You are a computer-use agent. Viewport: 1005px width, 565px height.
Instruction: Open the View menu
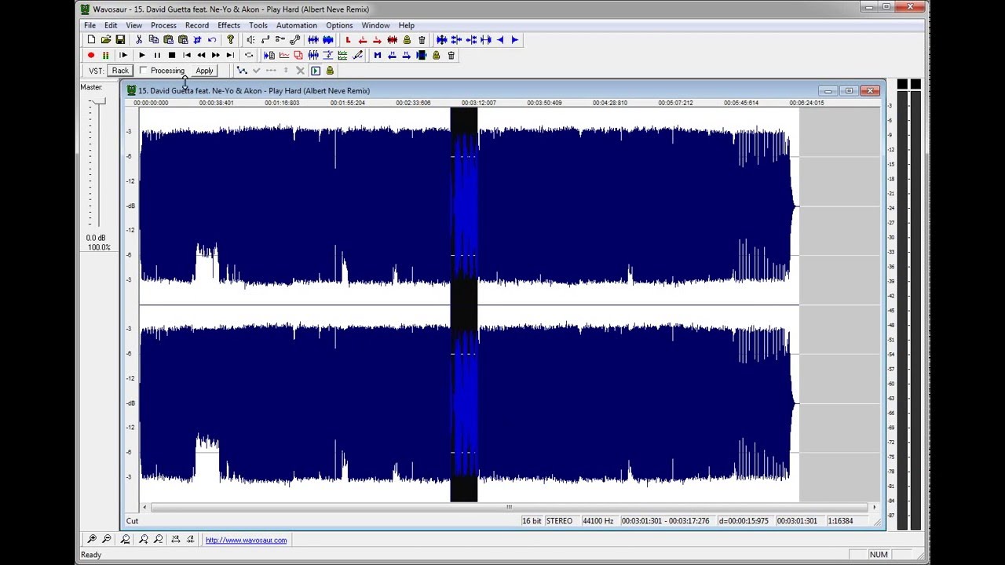point(133,25)
